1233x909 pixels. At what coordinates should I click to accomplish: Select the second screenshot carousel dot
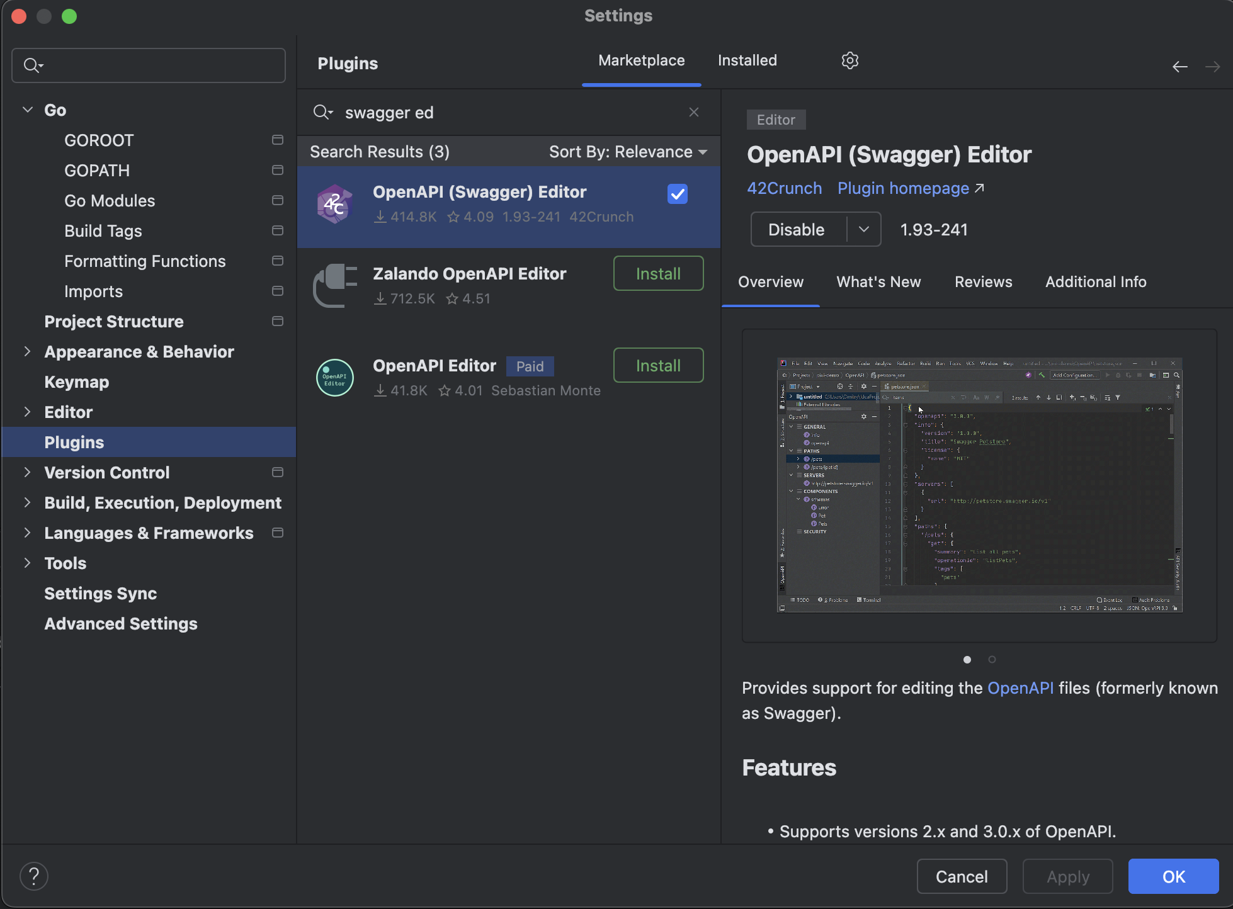click(992, 659)
